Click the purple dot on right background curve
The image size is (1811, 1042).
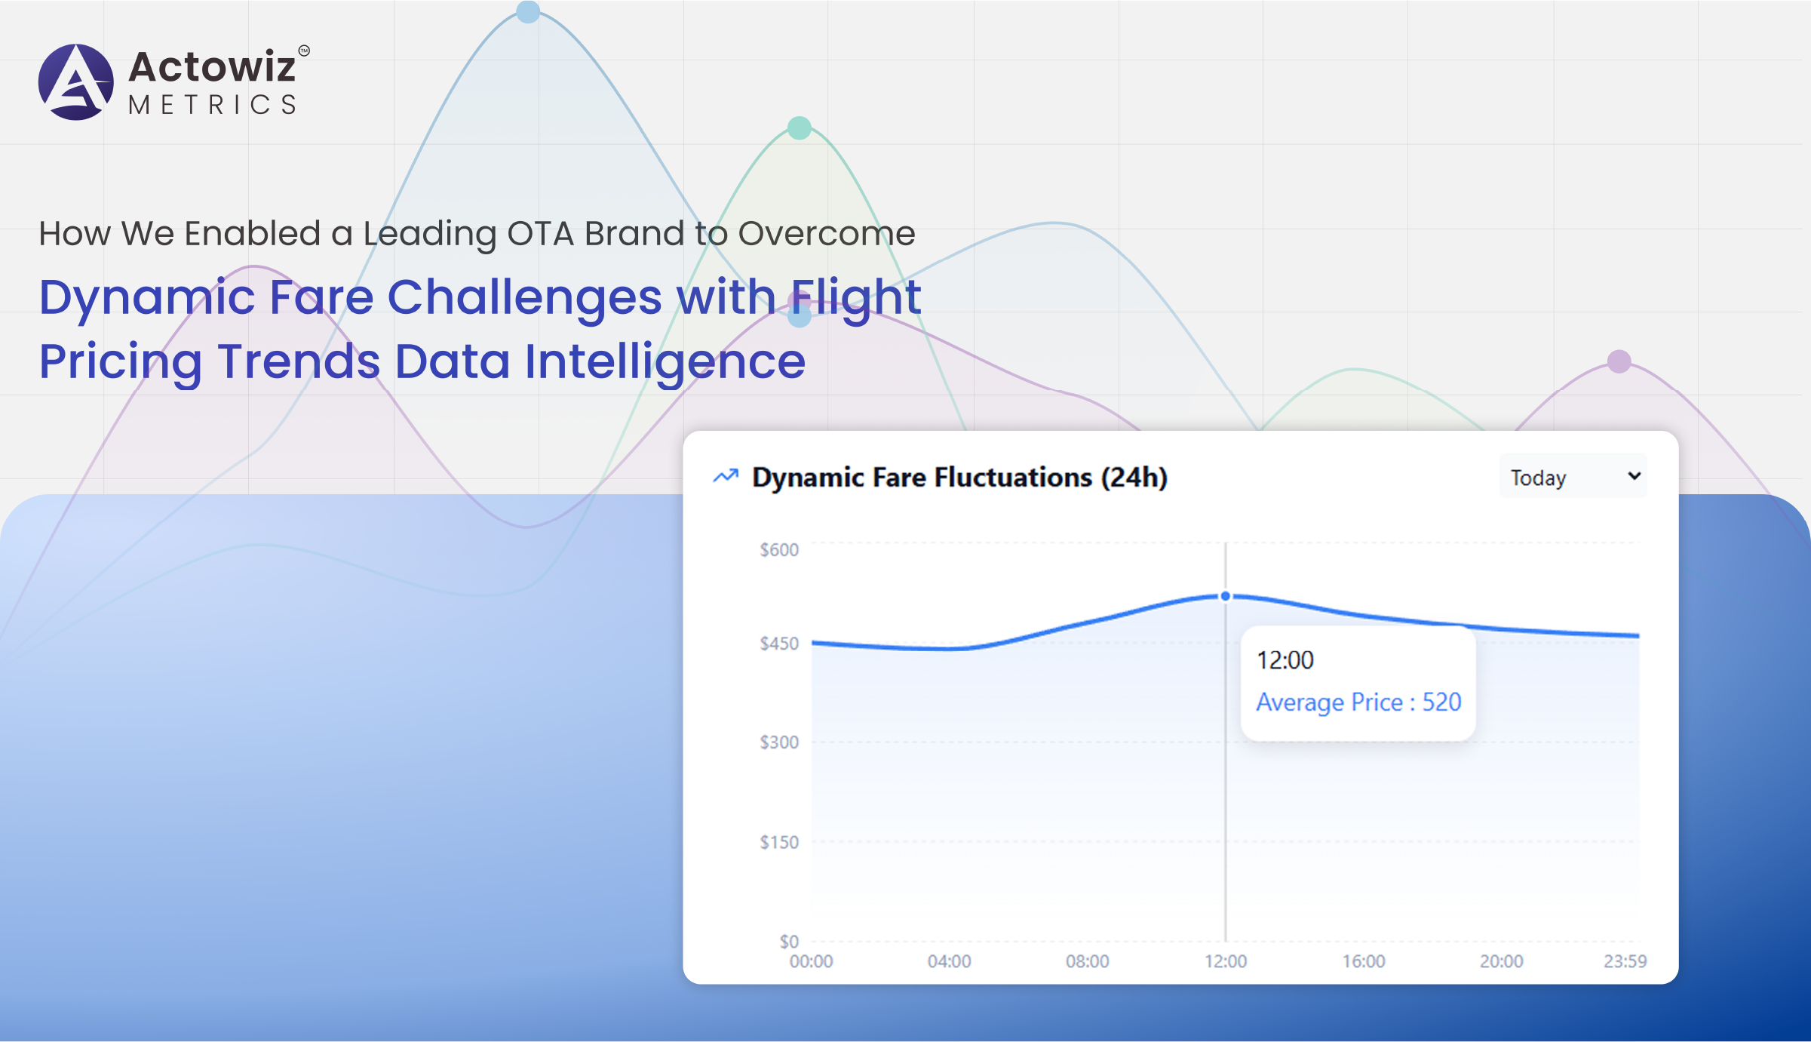point(1619,361)
